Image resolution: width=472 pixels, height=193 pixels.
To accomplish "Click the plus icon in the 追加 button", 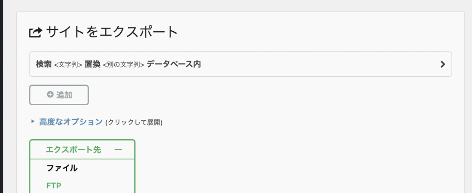I will [50, 95].
